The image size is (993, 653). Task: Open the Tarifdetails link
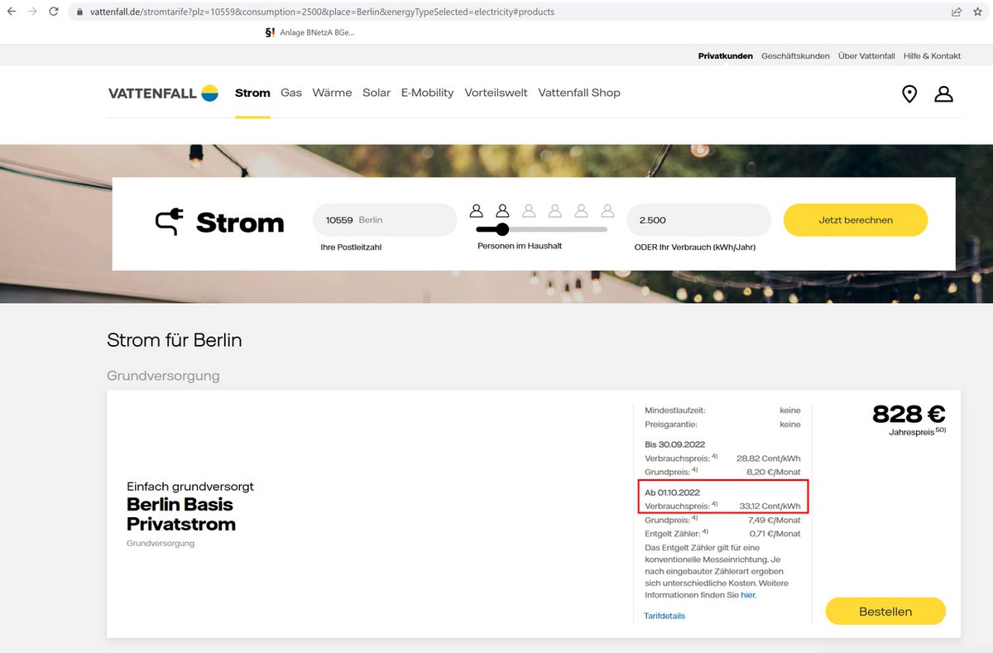(x=664, y=616)
